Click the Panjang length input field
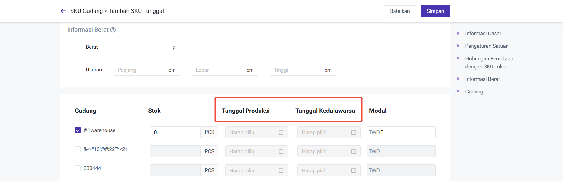 click(x=141, y=70)
